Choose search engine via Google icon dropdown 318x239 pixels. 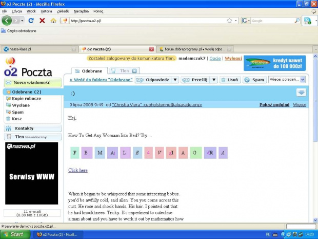click(246, 21)
